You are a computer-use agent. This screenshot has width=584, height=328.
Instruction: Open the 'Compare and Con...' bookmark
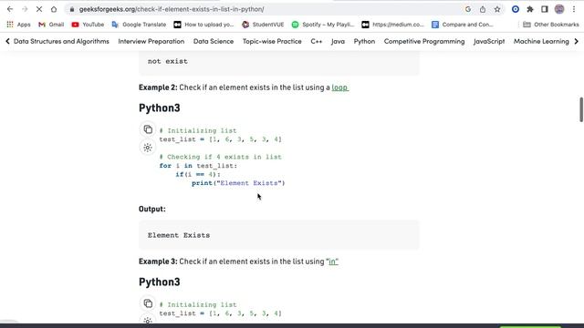463,25
